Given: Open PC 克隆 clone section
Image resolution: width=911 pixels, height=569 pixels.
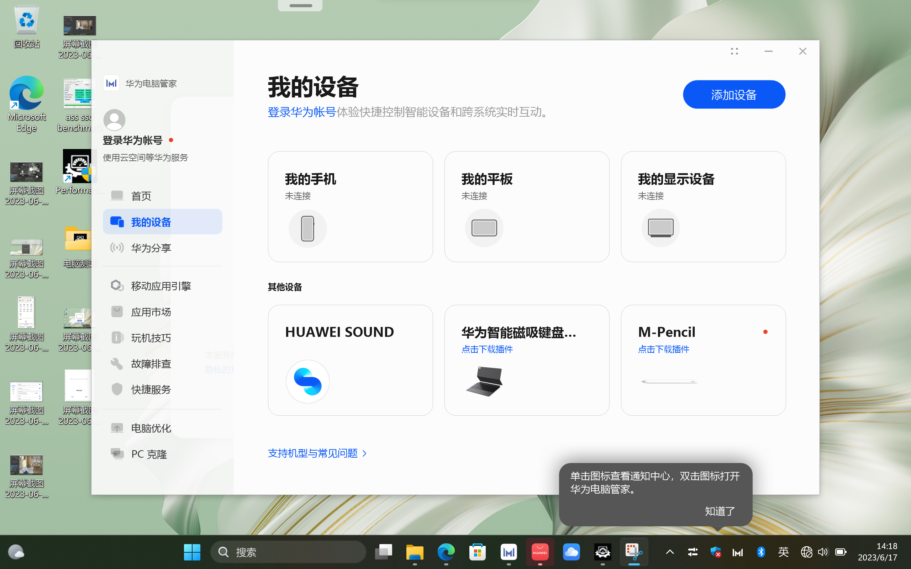Looking at the screenshot, I should (x=162, y=454).
